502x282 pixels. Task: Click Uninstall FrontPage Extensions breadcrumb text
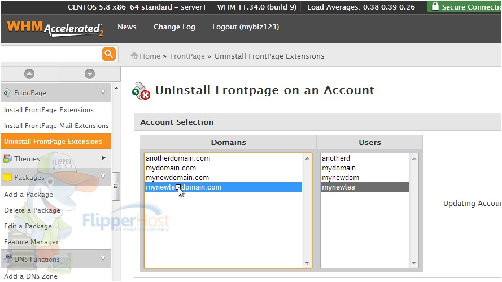269,56
